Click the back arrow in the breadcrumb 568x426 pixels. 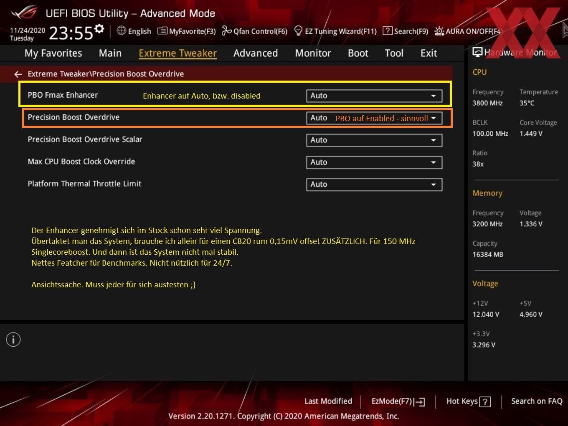(x=18, y=74)
